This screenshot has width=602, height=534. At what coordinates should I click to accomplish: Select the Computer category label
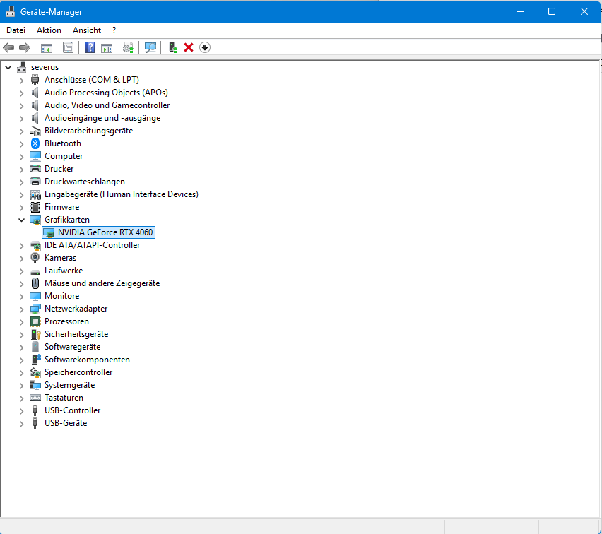click(x=64, y=156)
